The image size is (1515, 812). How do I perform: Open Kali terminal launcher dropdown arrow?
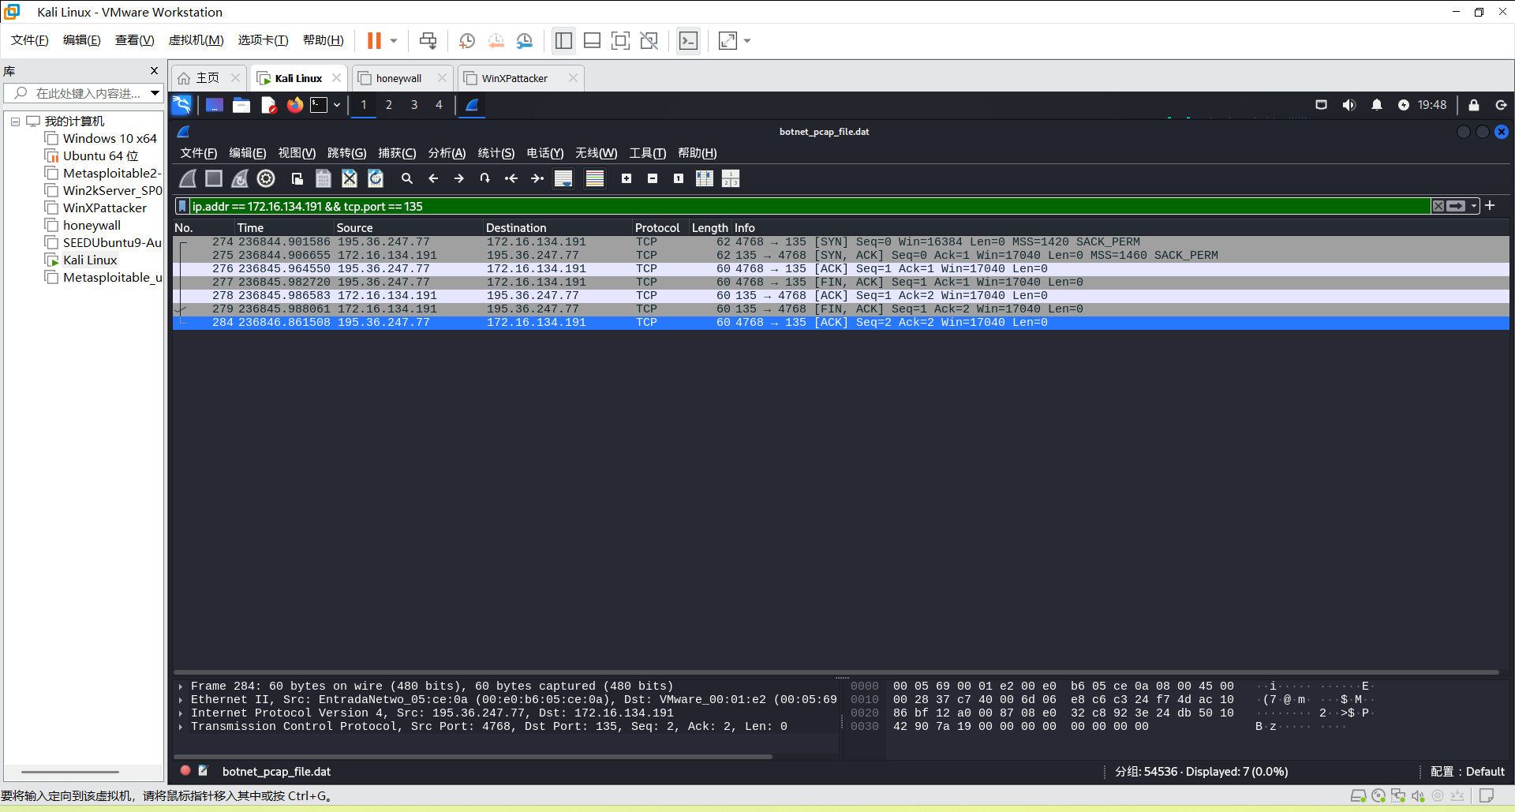point(337,105)
